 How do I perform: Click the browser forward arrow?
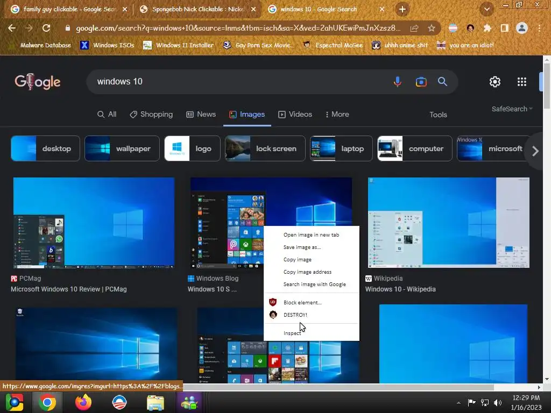tap(29, 28)
